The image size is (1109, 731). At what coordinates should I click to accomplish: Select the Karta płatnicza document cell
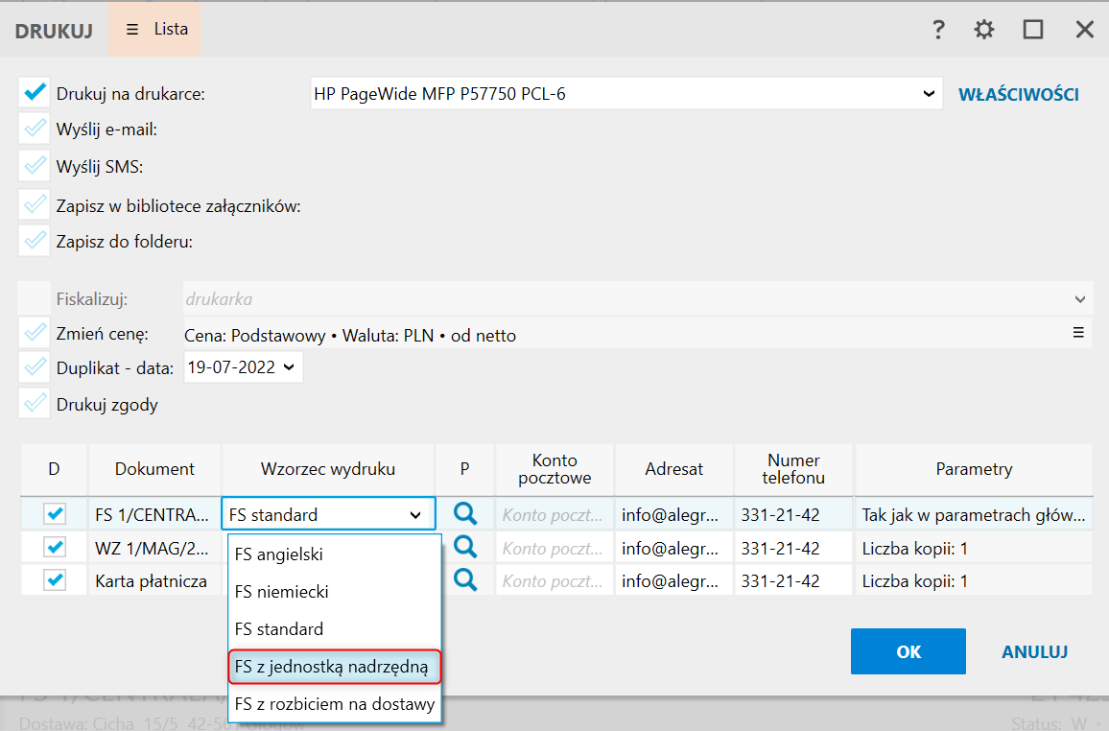tap(154, 581)
